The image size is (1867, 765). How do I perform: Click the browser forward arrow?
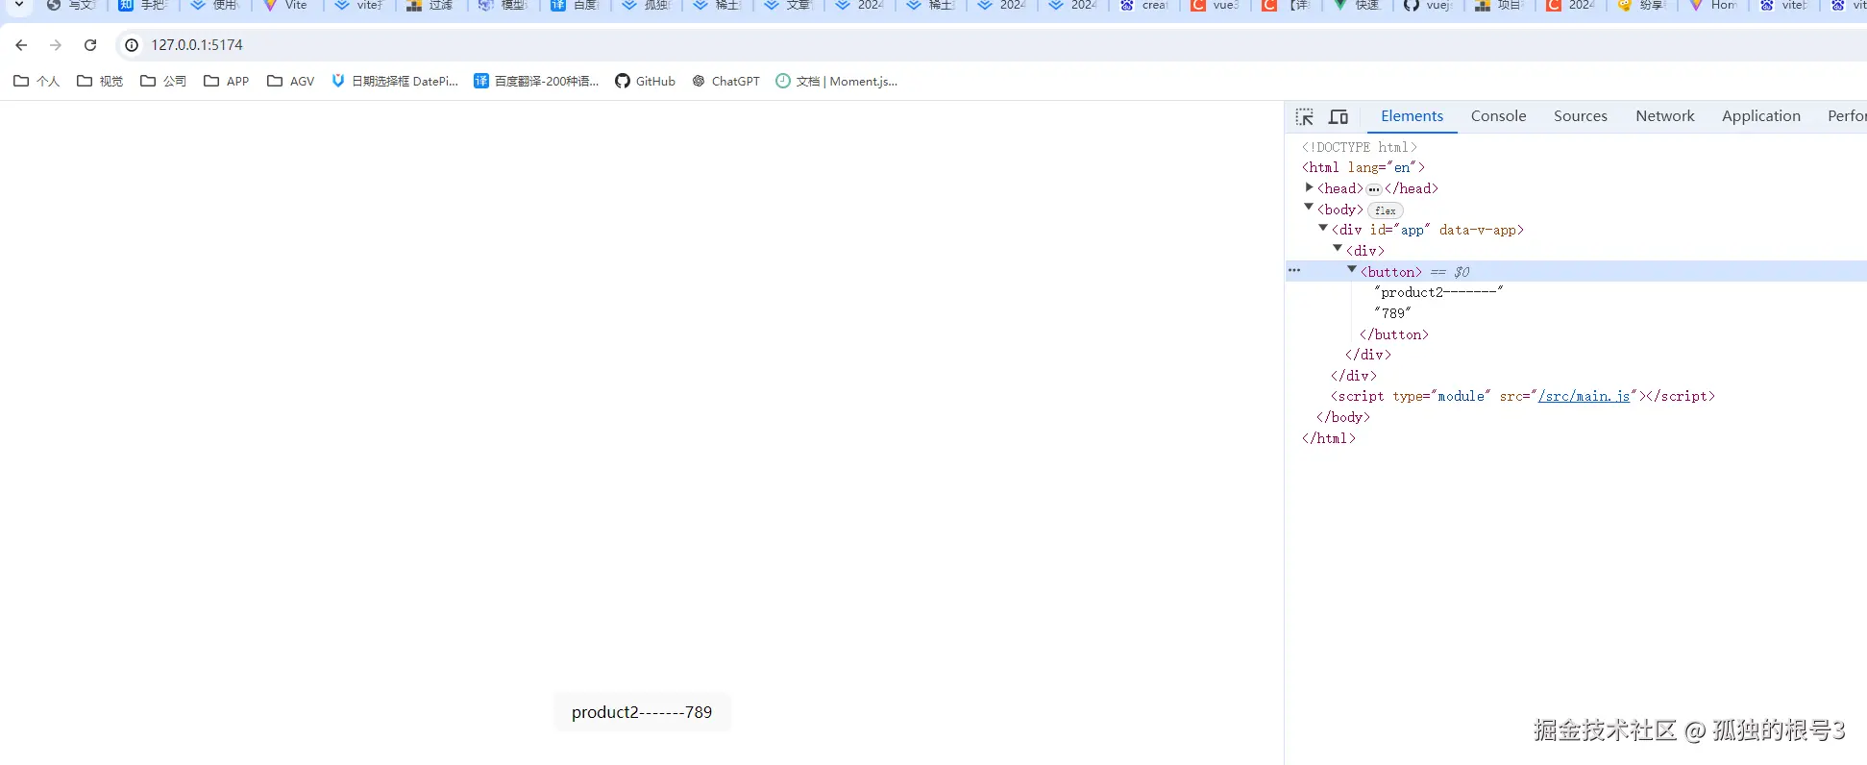tap(56, 45)
